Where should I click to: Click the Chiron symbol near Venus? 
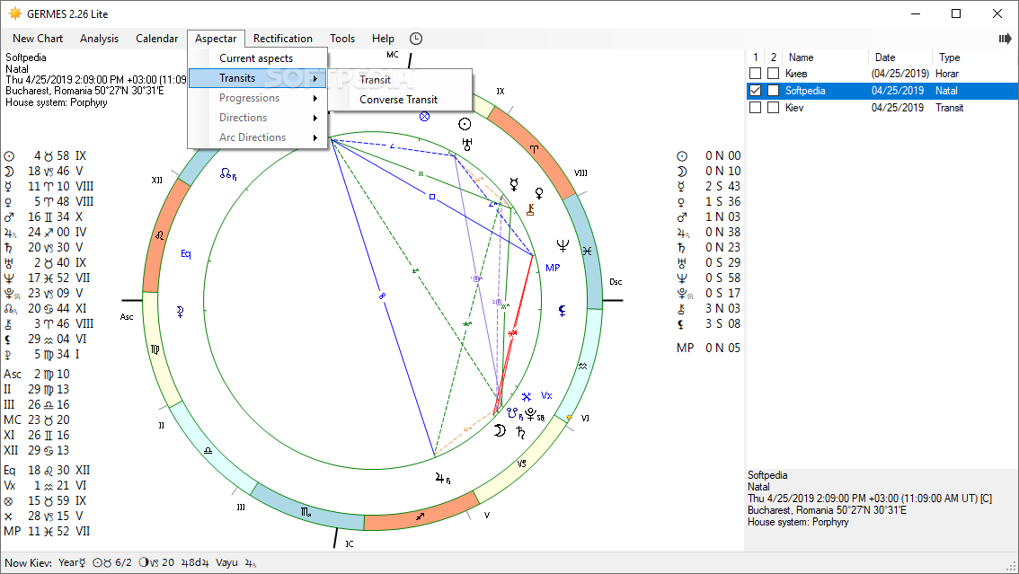coord(530,209)
